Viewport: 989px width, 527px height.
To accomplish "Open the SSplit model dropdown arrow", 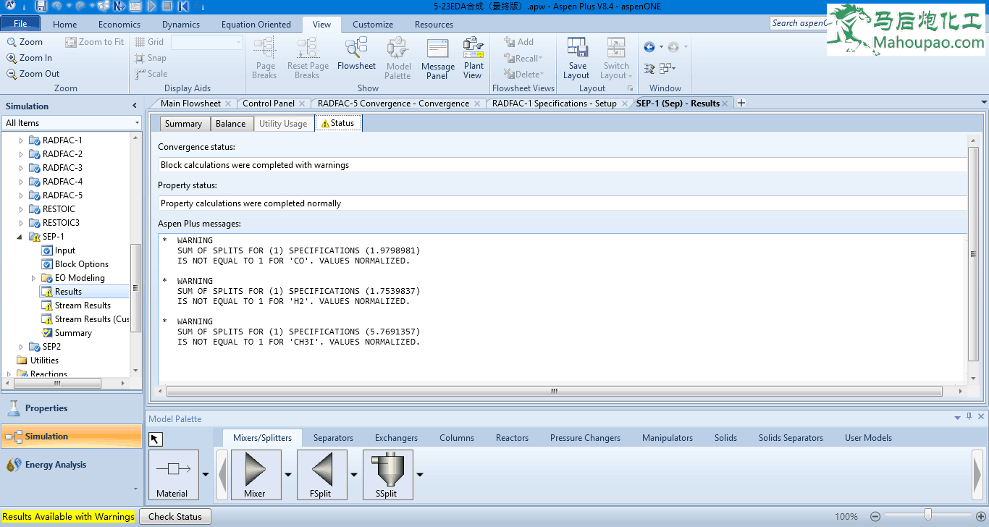I will (x=420, y=475).
